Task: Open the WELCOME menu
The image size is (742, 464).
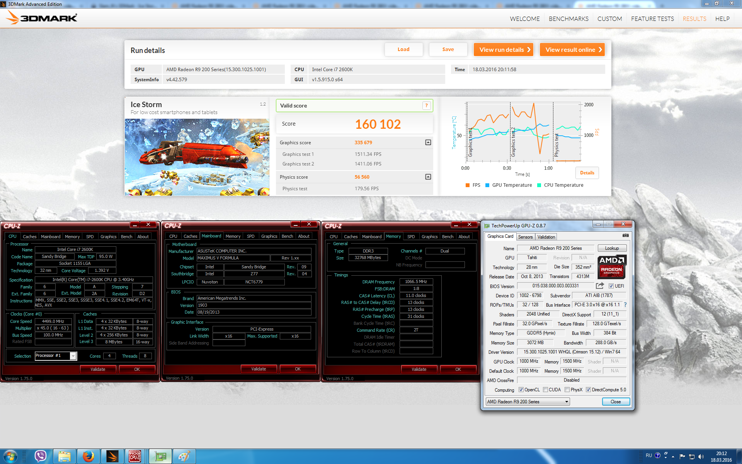Action: 524,19
